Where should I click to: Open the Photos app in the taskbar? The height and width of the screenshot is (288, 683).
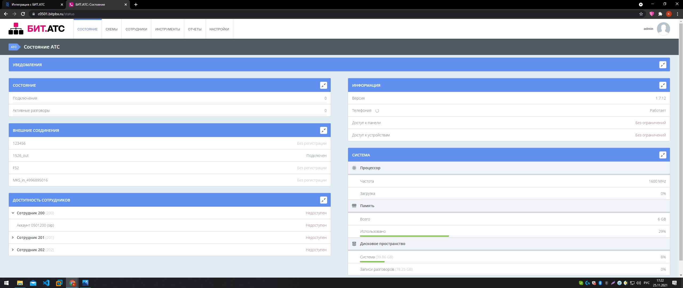point(85,283)
